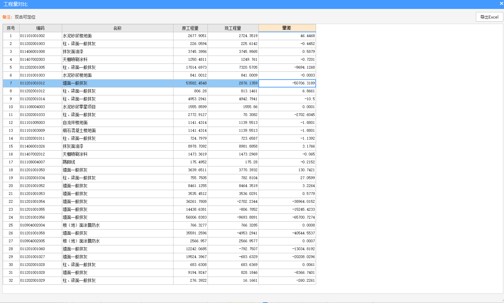Select the difference cell -9694.1268
This screenshot has height=303, width=504.
[x=287, y=67]
